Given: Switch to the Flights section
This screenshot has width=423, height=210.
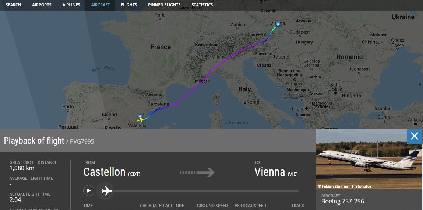Looking at the screenshot, I should click(129, 5).
